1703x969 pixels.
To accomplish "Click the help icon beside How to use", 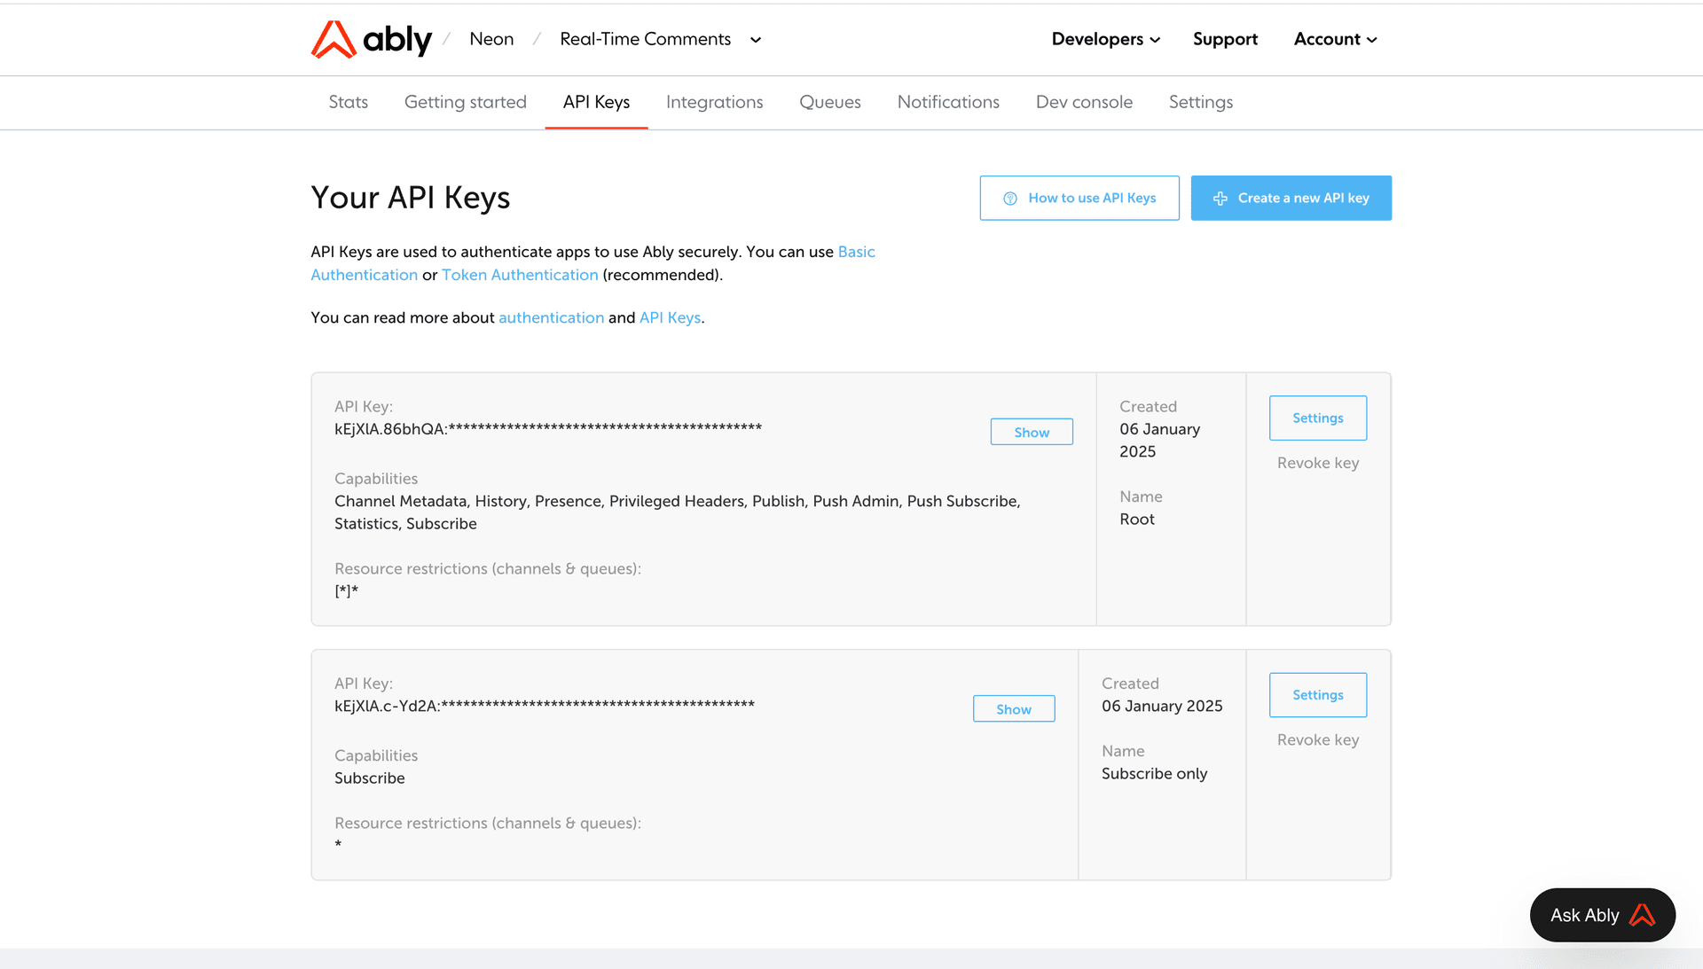I will (1009, 199).
